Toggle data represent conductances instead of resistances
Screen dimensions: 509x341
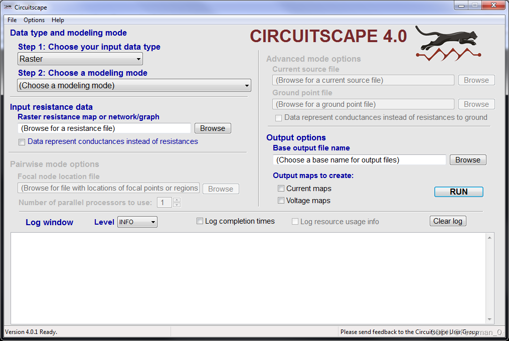[22, 142]
